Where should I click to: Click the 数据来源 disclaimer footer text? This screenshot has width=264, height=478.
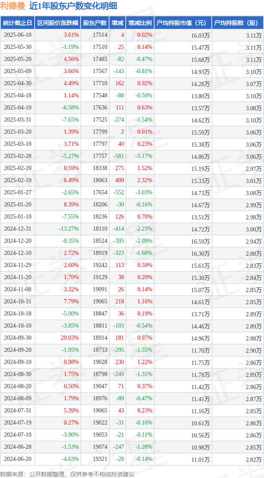pos(67,474)
